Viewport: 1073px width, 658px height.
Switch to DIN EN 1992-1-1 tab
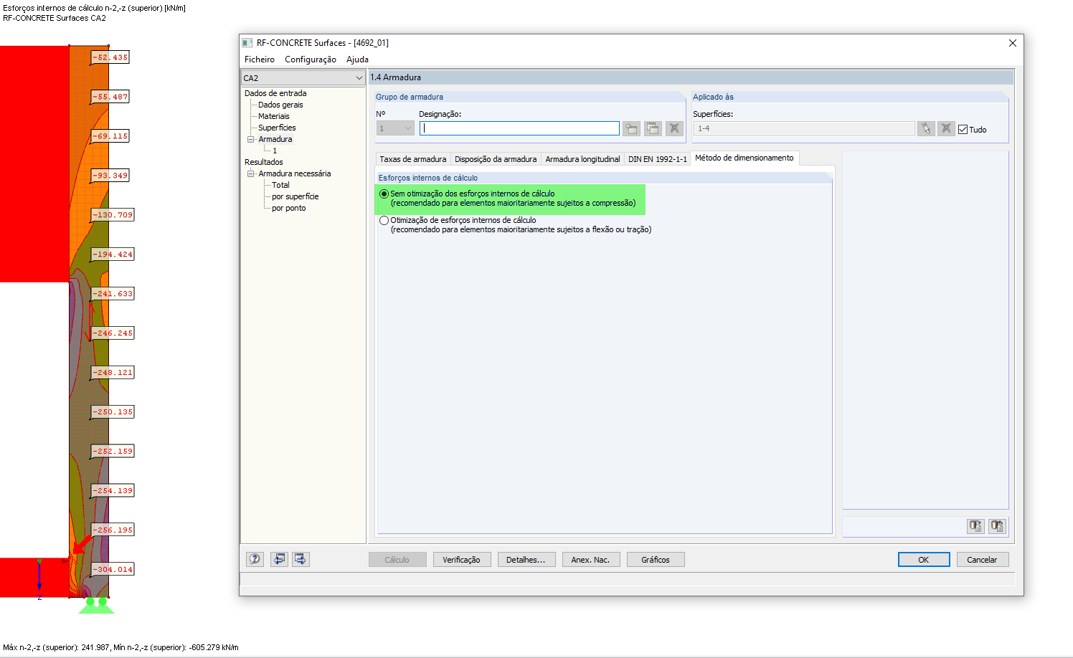[658, 159]
